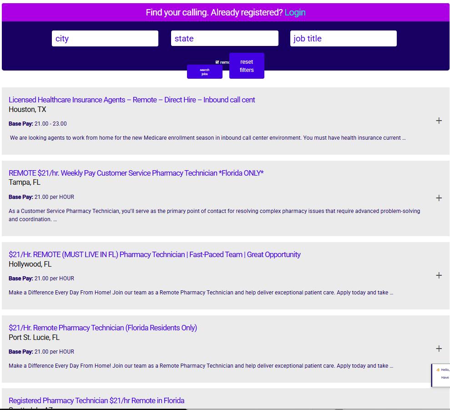Click the "21.00 - 23.00" base pay value

[51, 124]
